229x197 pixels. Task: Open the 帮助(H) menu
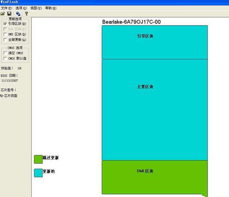(x=51, y=8)
